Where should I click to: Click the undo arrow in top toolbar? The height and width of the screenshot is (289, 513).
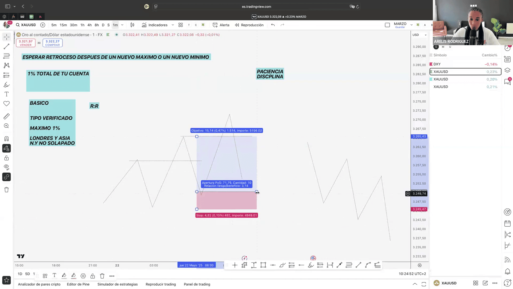pyautogui.click(x=273, y=25)
